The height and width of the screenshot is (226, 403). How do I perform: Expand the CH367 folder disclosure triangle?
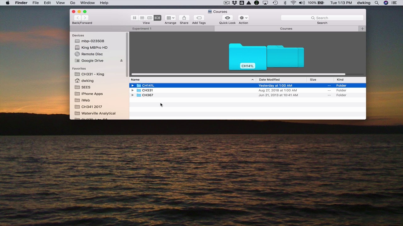(x=133, y=95)
